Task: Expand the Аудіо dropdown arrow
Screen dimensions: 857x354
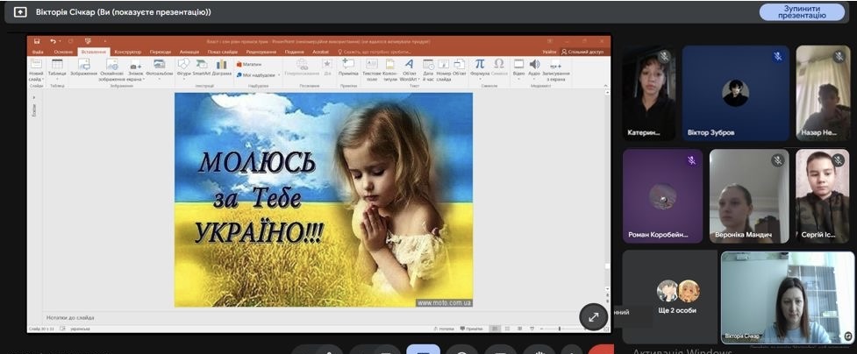Action: click(534, 79)
